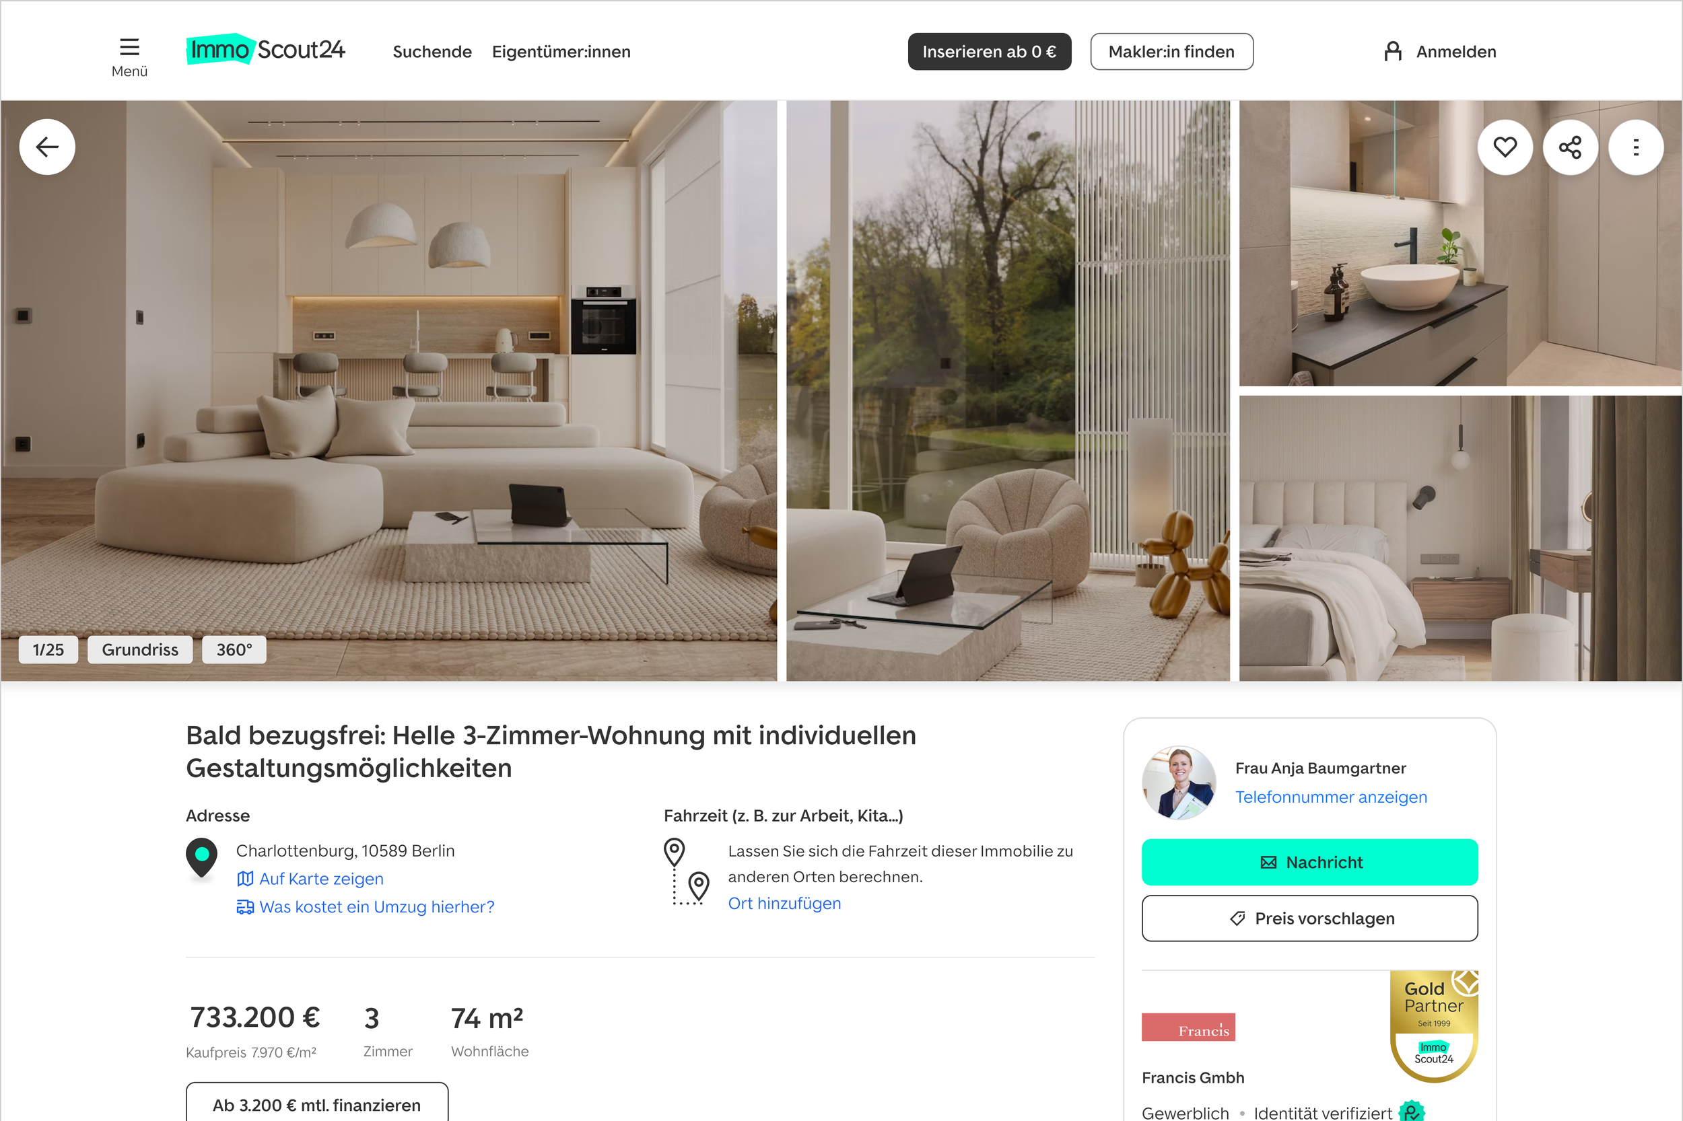1683x1121 pixels.
Task: Click the Gold Partner badge
Action: 1434,1026
